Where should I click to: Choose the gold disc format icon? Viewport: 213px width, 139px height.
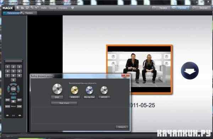[x=75, y=90]
